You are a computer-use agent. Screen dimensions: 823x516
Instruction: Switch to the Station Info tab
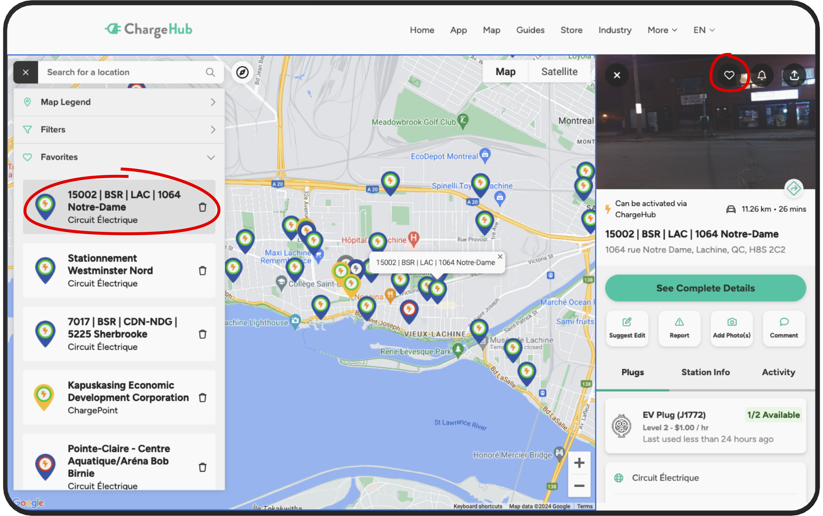click(705, 372)
